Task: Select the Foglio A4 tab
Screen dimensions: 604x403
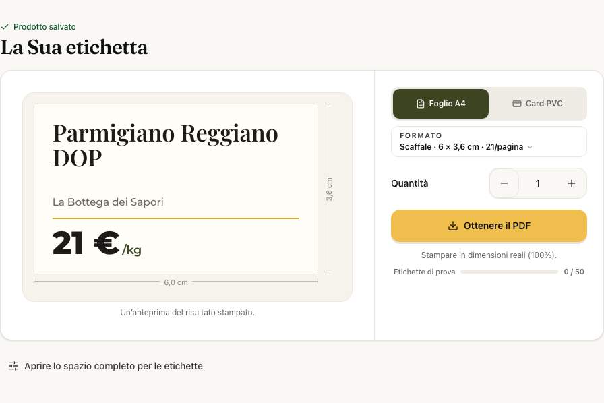Action: [x=441, y=104]
